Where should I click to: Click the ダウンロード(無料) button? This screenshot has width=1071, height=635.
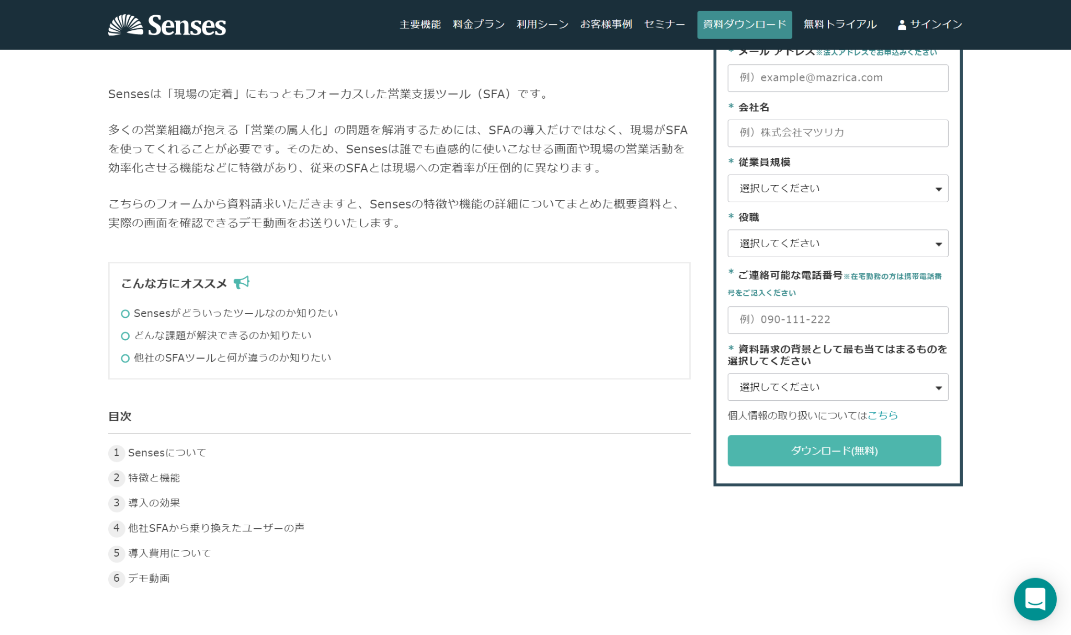(834, 451)
